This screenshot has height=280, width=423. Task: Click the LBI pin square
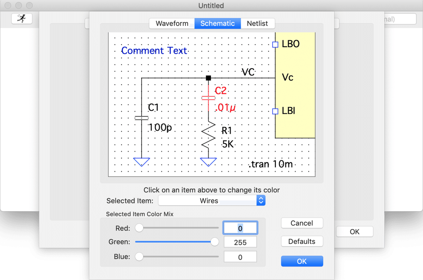[x=275, y=111]
